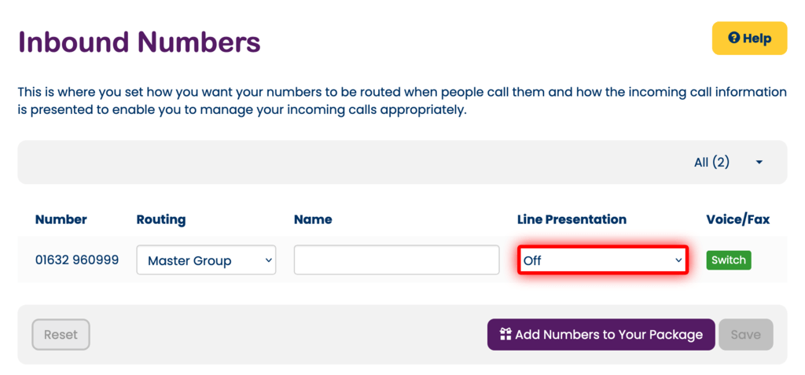Click the Line Presentation column header

coord(572,219)
